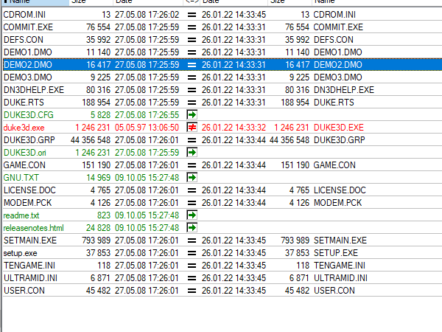
Task: Click the green copy arrow in DUKE3D.ori row
Action: [x=192, y=153]
